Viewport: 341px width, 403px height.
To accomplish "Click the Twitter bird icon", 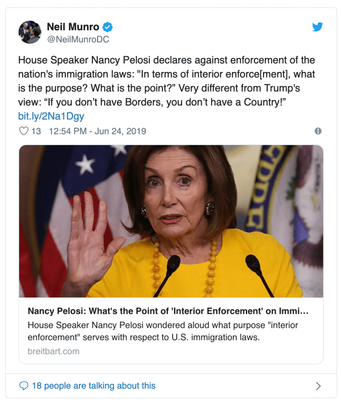I will click(x=317, y=27).
